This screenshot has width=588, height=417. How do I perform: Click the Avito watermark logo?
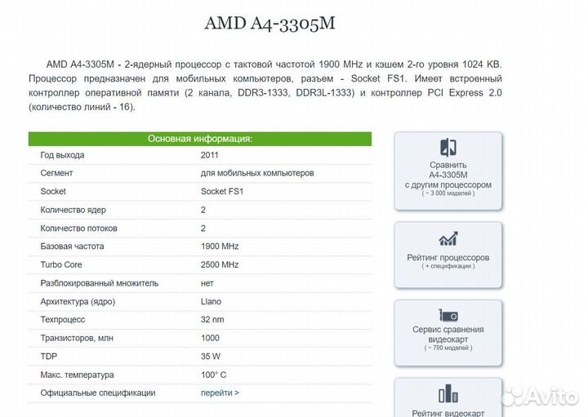pos(540,396)
